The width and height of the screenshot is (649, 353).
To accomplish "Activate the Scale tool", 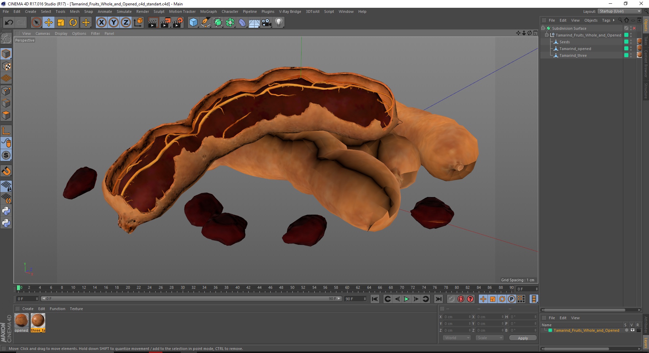I will tap(61, 23).
